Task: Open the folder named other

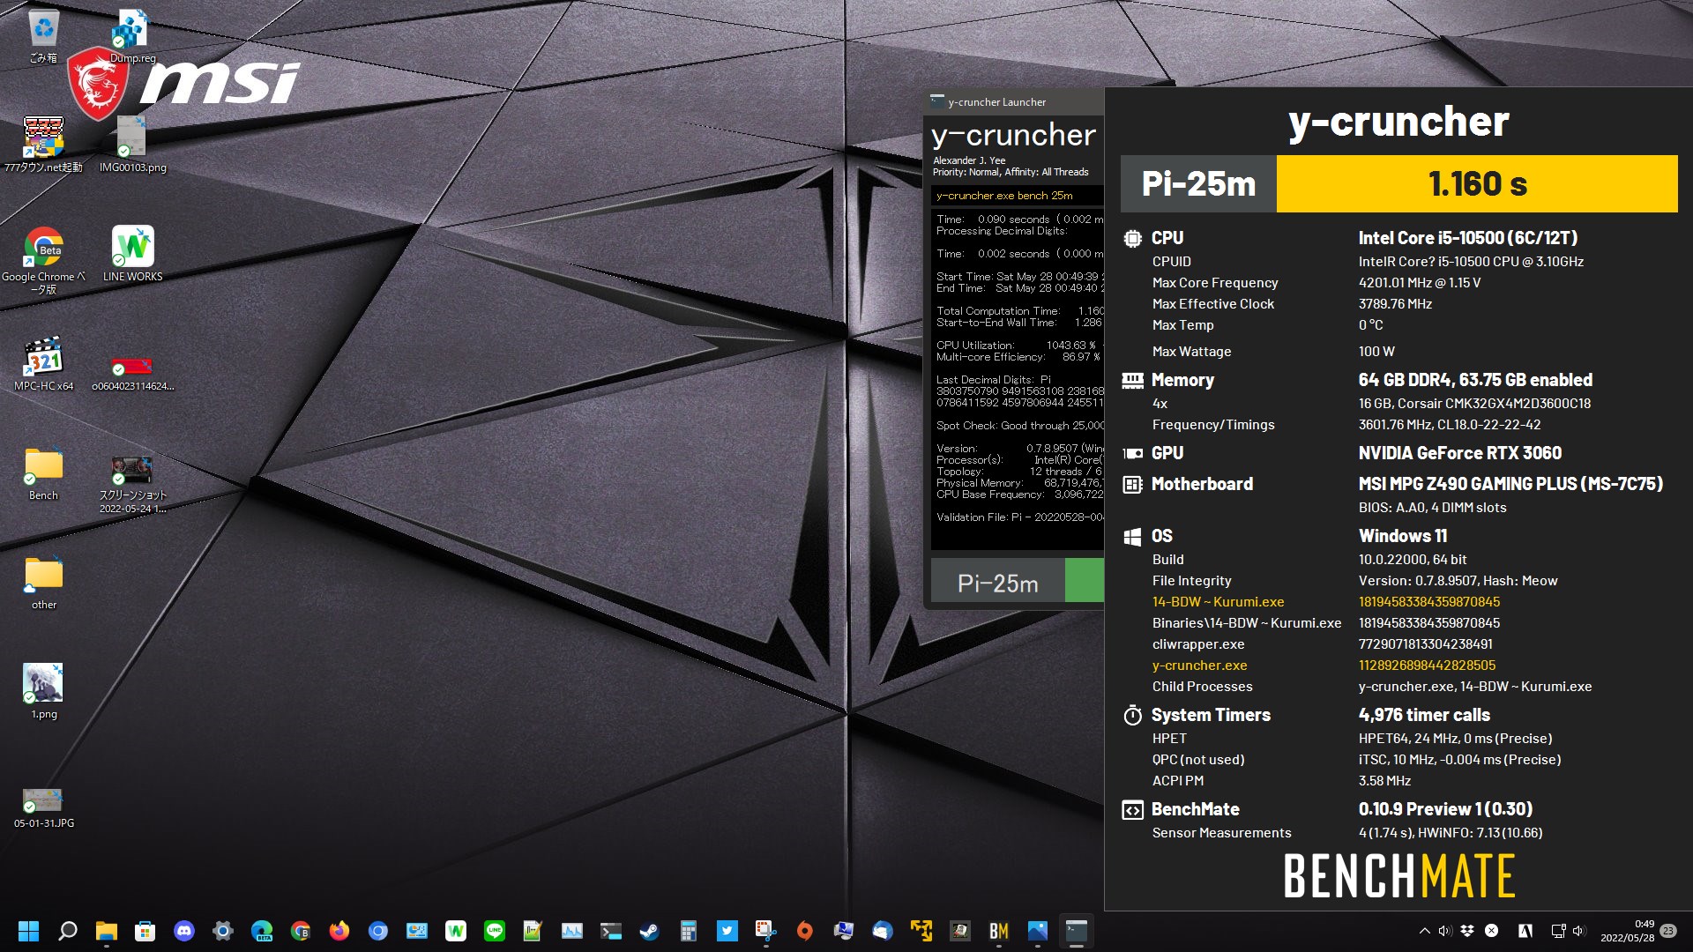Action: click(x=43, y=583)
